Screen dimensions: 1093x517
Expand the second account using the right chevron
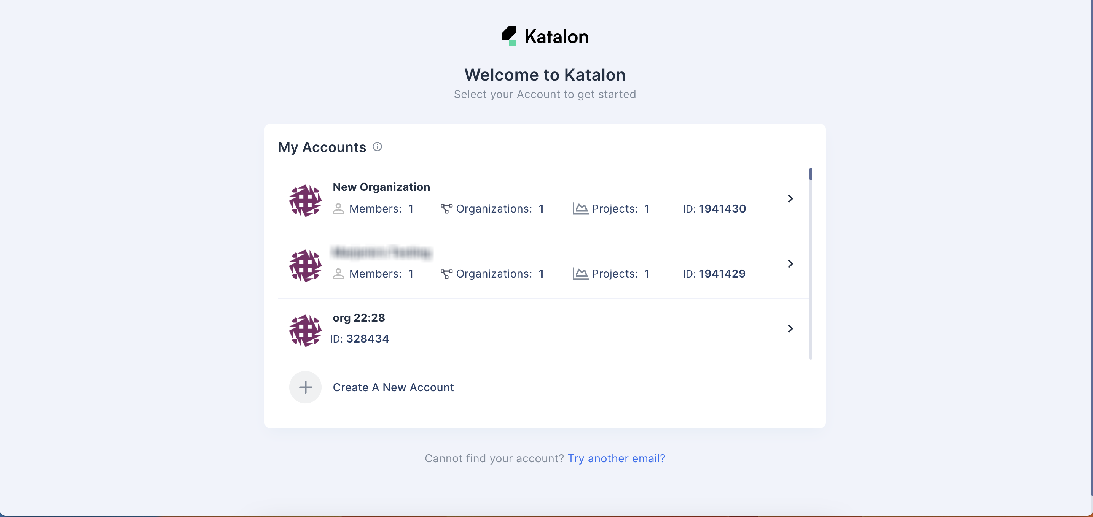[x=790, y=263]
